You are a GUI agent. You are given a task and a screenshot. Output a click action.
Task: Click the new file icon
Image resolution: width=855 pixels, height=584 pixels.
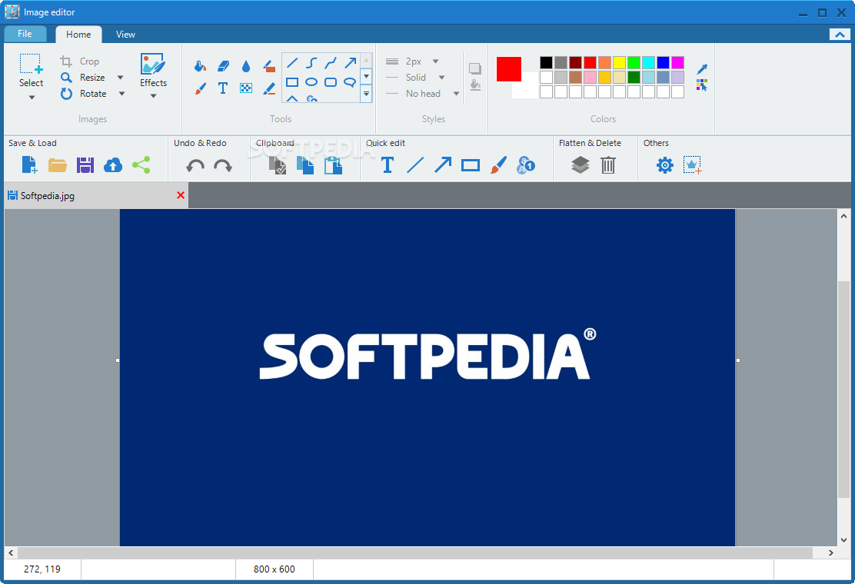(29, 164)
